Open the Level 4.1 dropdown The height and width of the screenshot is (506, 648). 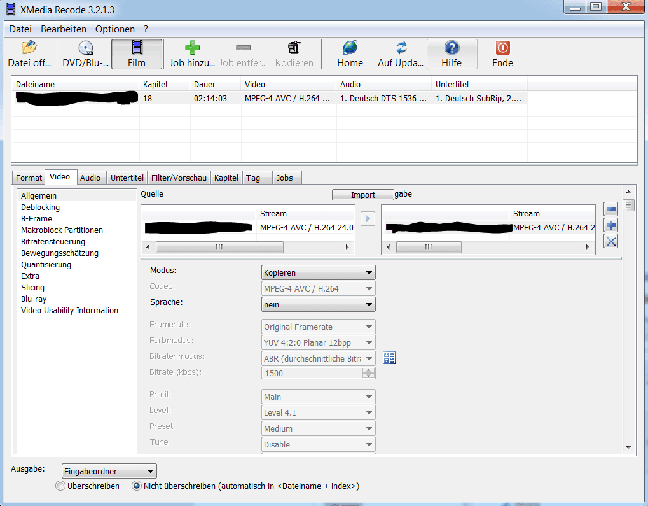pyautogui.click(x=318, y=413)
